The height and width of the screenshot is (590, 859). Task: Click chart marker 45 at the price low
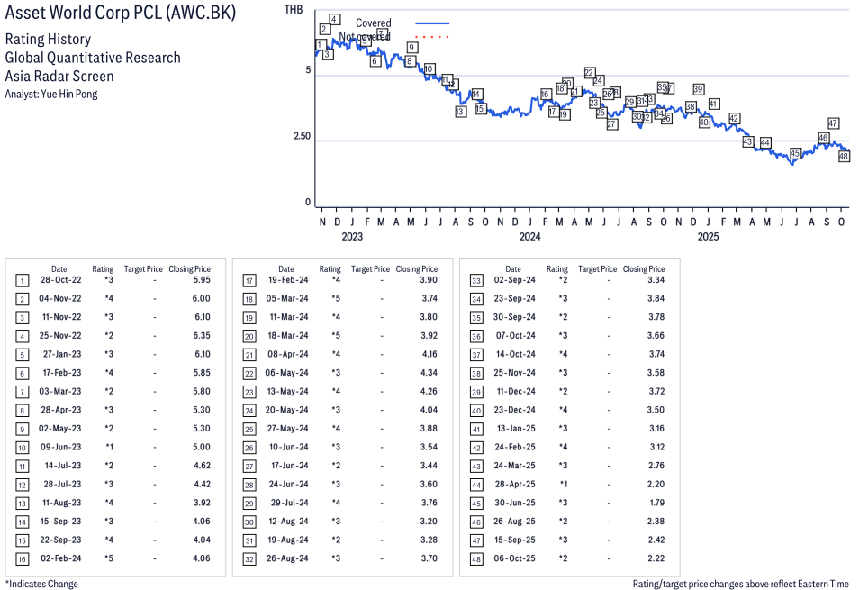click(x=795, y=153)
